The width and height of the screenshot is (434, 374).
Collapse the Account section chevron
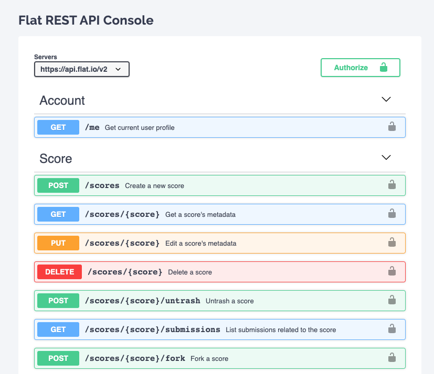click(x=386, y=99)
